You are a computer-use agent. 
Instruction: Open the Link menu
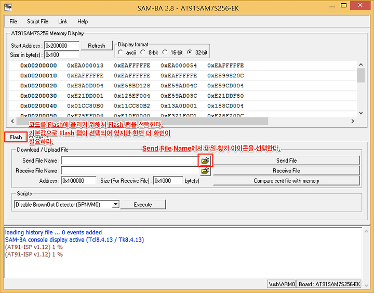[x=63, y=21]
